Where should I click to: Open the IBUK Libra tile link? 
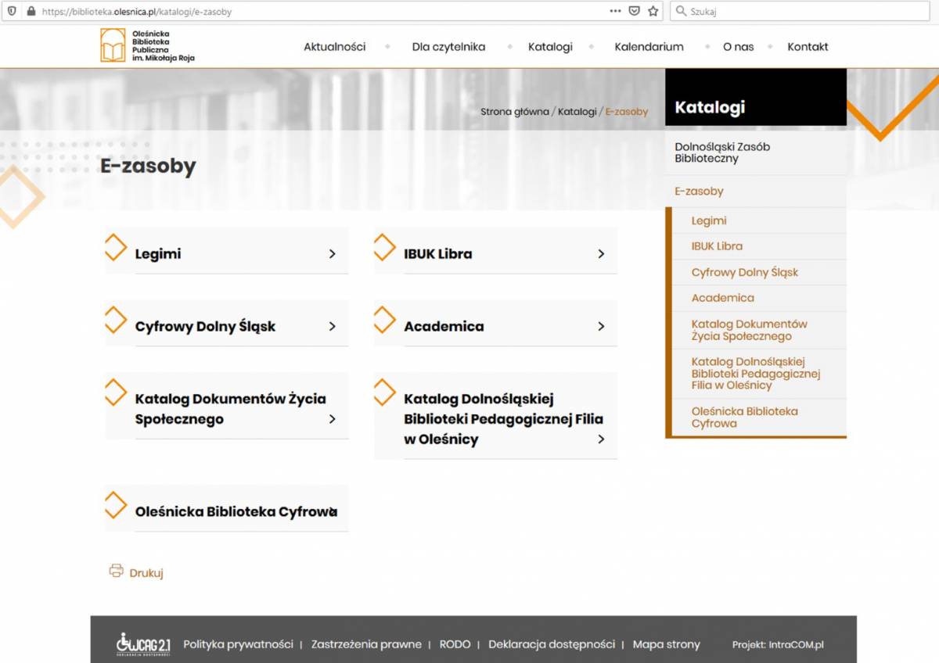point(438,254)
